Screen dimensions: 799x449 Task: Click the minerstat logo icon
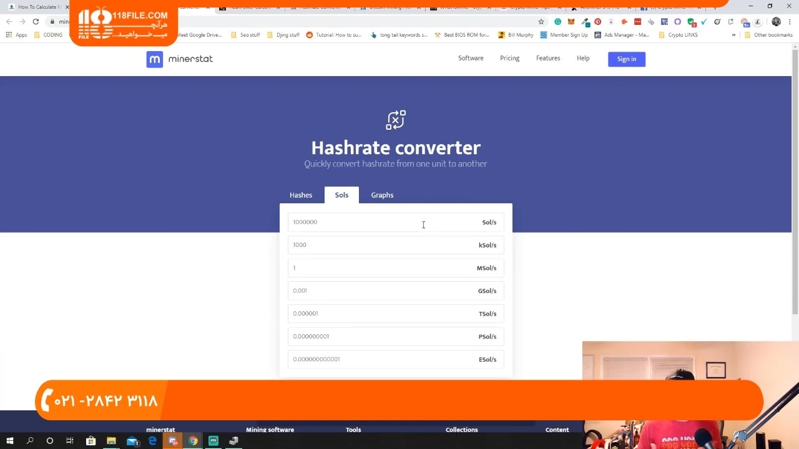coord(154,59)
